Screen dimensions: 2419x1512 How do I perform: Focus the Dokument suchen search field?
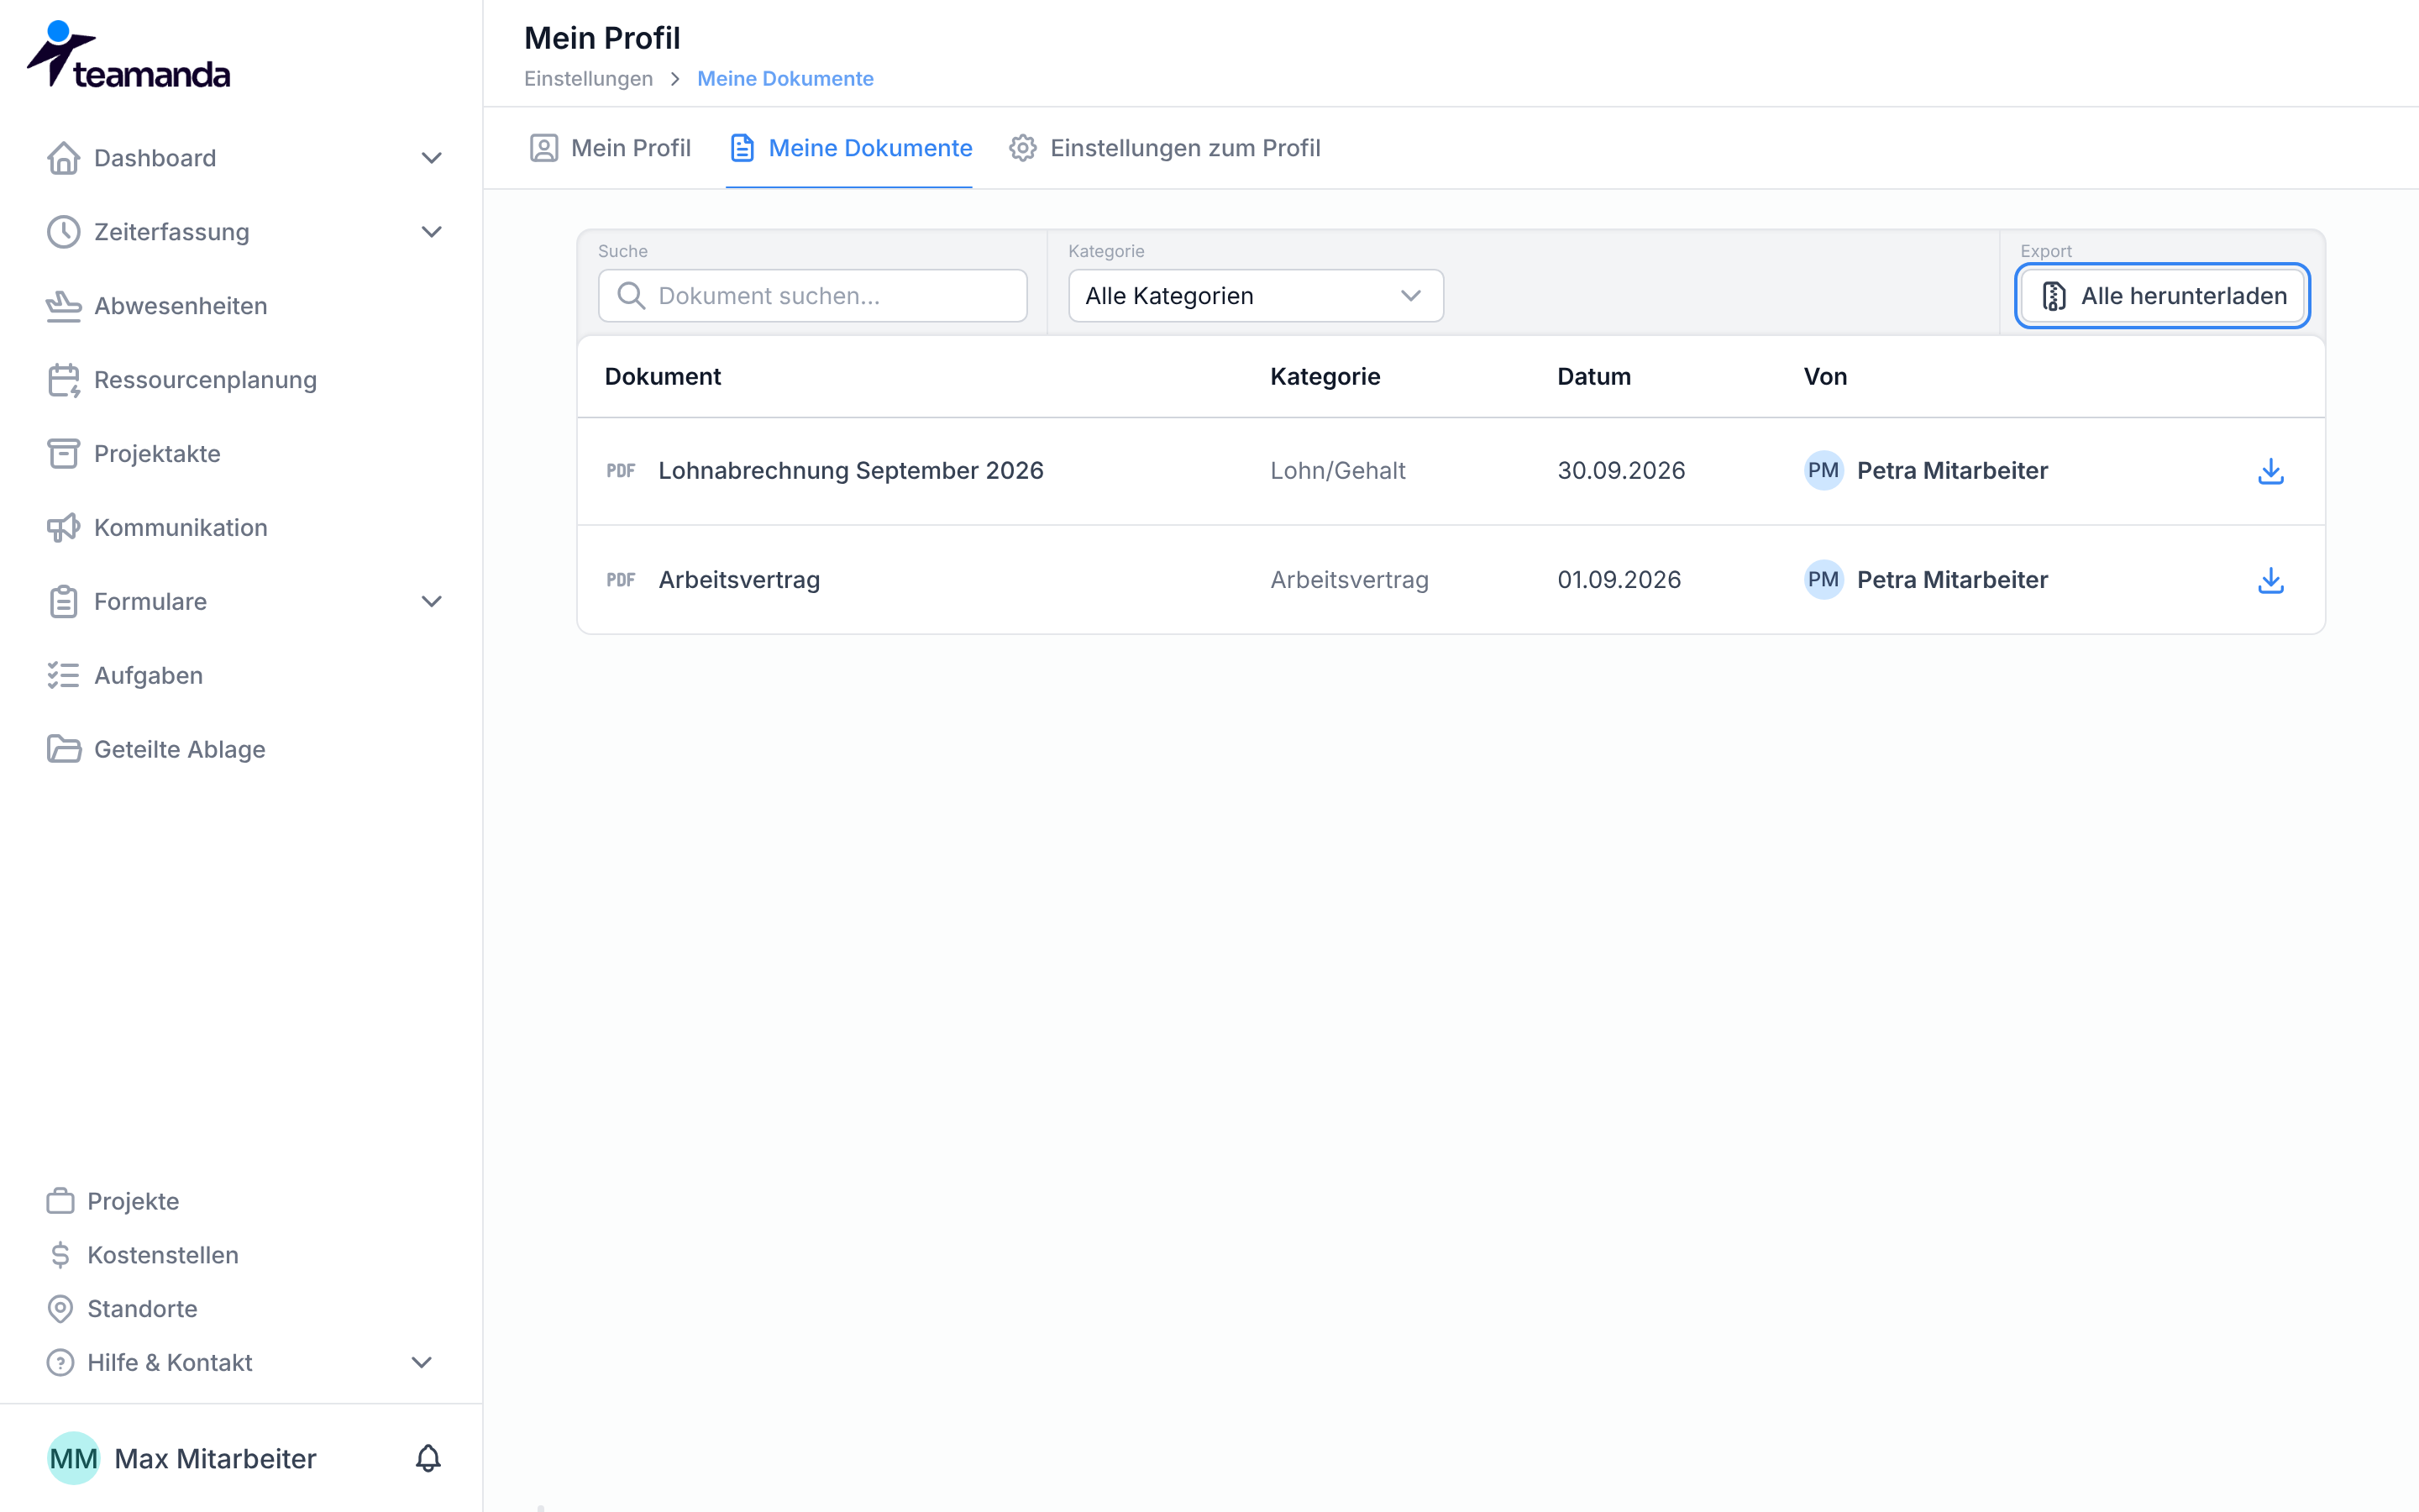[x=813, y=296]
